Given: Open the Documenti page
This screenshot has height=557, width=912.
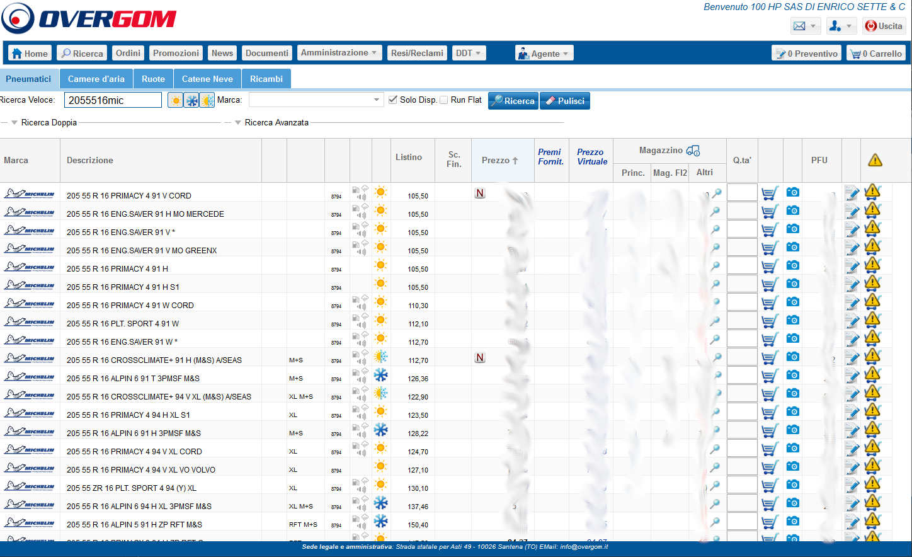Looking at the screenshot, I should pyautogui.click(x=266, y=53).
